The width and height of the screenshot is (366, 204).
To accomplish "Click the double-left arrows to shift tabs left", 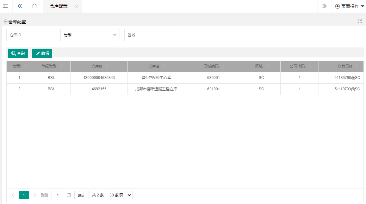I will [20, 6].
